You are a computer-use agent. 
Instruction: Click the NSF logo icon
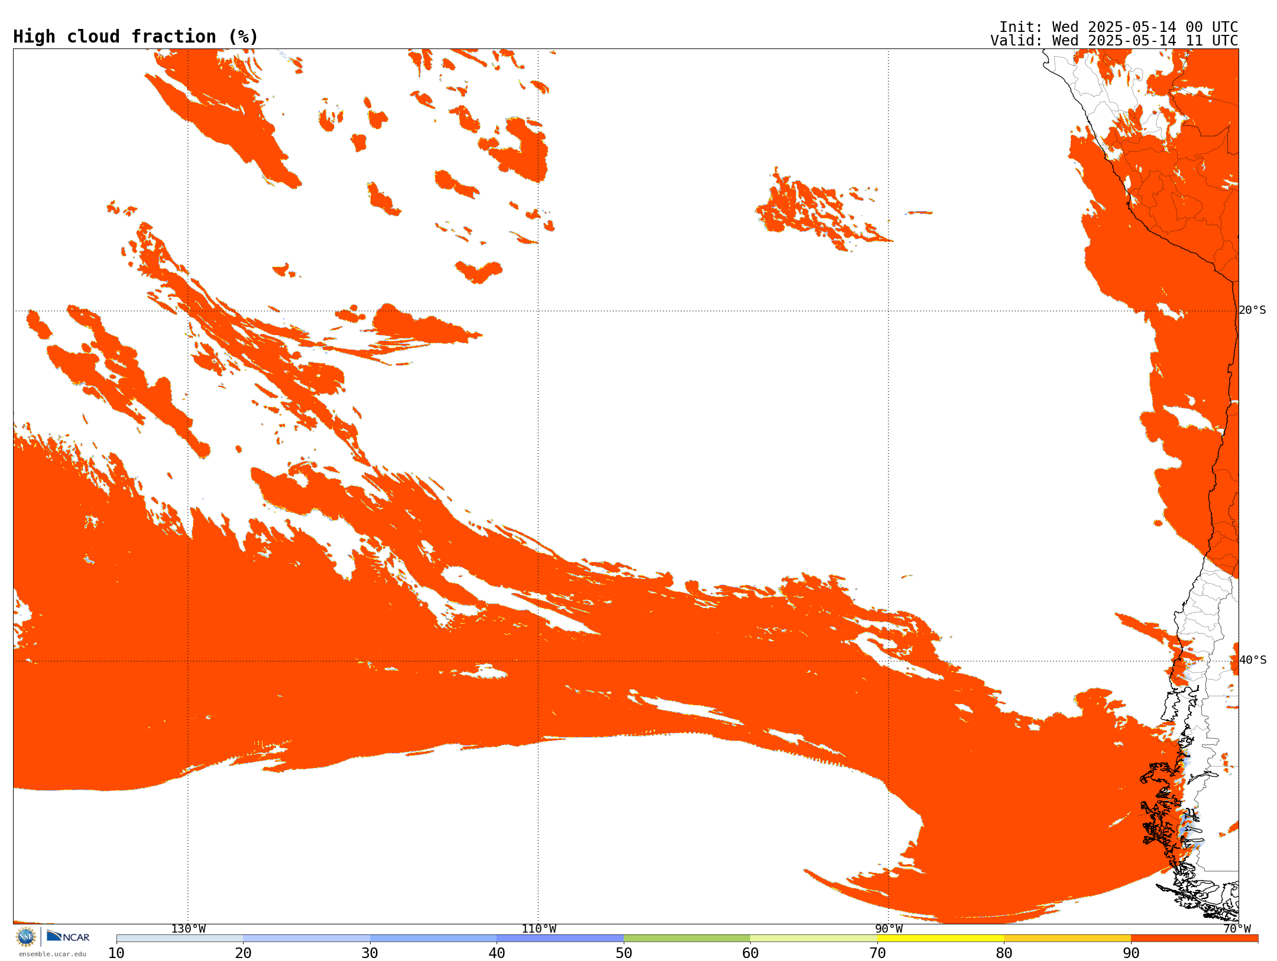tap(26, 937)
